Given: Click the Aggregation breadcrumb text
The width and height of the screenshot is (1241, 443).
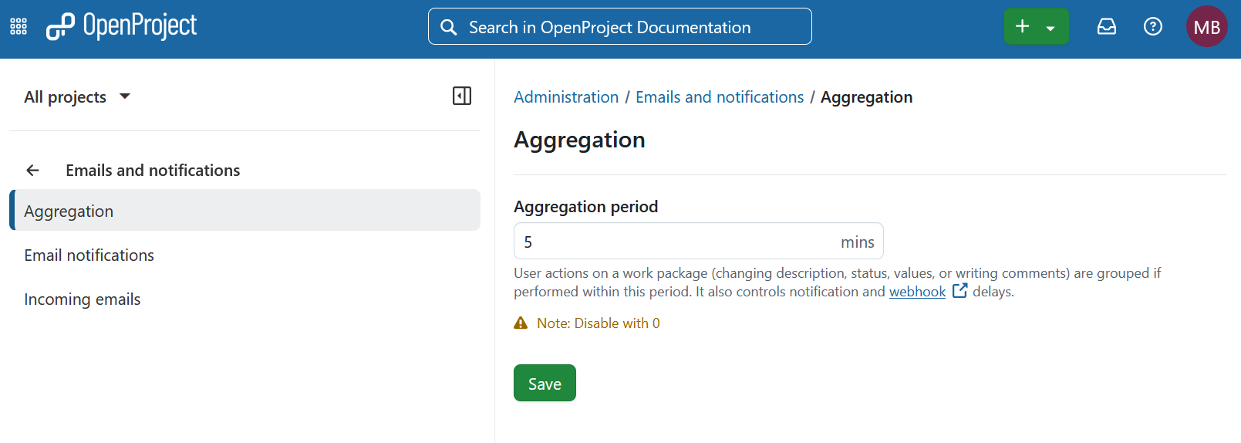Looking at the screenshot, I should point(866,97).
